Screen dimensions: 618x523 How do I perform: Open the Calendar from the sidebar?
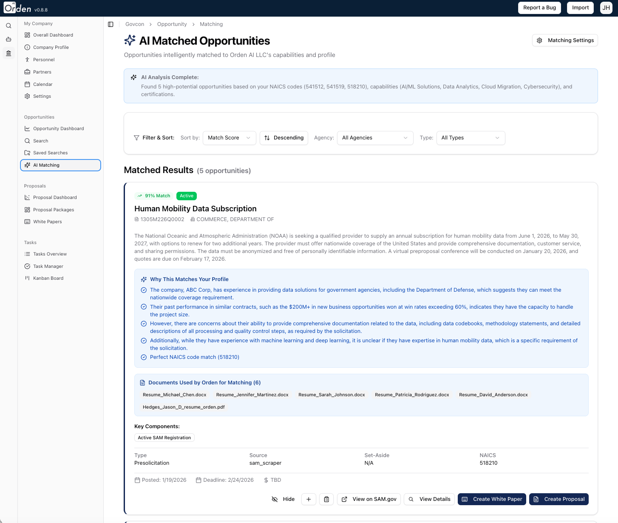[x=43, y=84]
